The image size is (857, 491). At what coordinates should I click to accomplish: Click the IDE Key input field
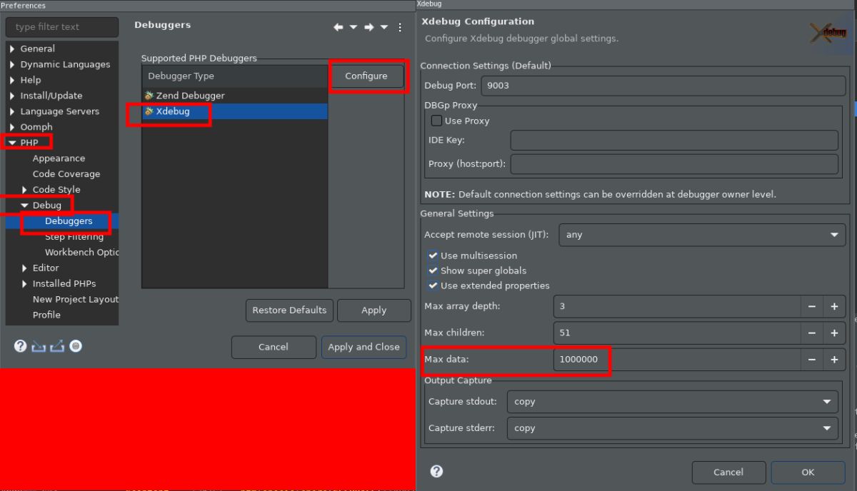point(674,140)
